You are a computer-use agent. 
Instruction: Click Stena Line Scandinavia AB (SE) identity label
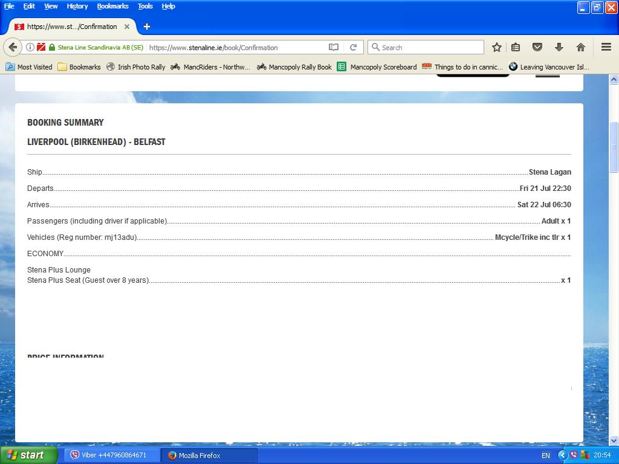coord(100,47)
